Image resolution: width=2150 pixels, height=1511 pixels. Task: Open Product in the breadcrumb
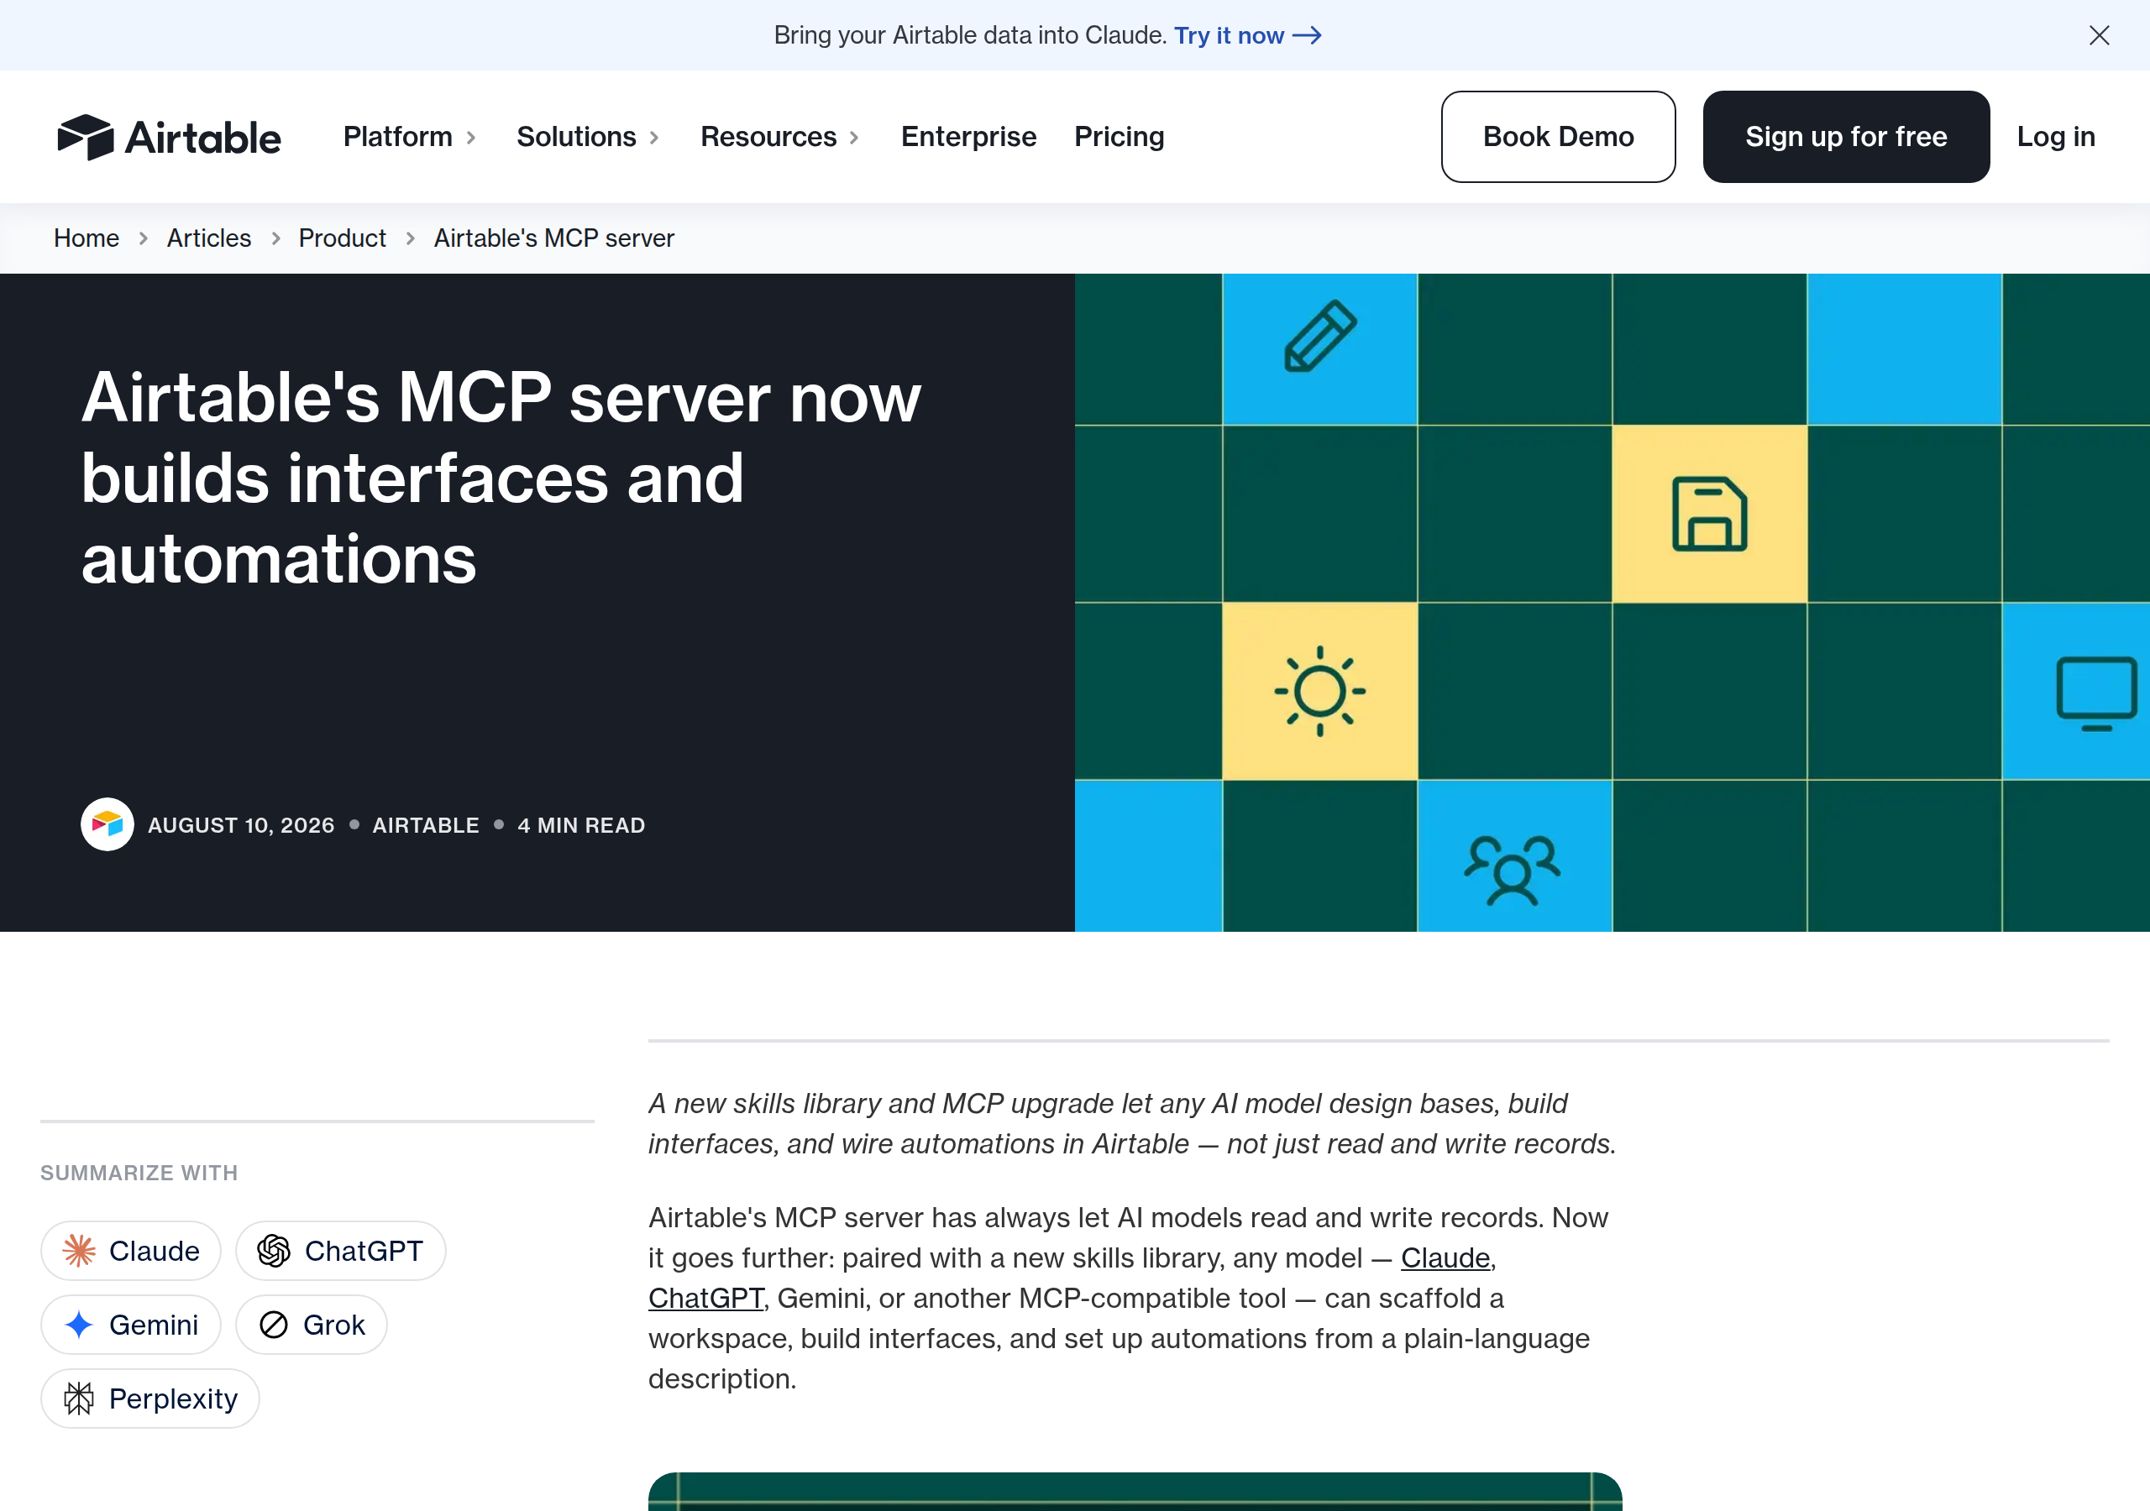342,238
